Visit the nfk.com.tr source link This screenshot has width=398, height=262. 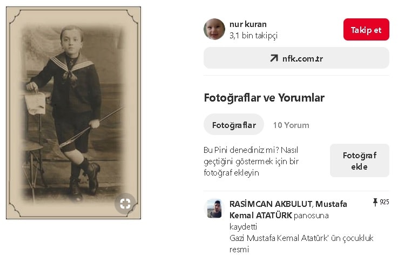(296, 58)
